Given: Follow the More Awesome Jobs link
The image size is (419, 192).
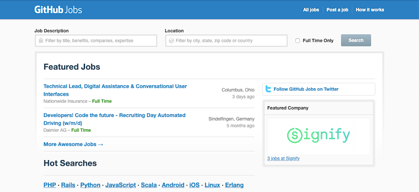Looking at the screenshot, I should coord(73,144).
